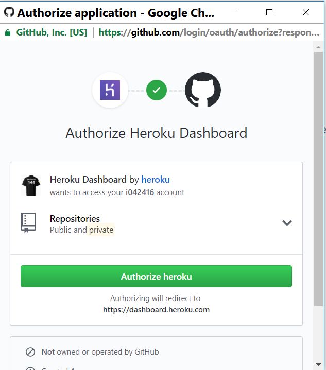Close the Authorize application window
Screen dimensions: 326x370
click(306, 12)
